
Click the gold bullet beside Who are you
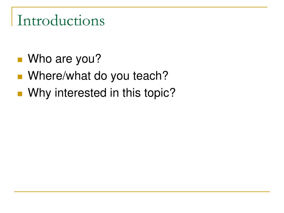pos(20,60)
